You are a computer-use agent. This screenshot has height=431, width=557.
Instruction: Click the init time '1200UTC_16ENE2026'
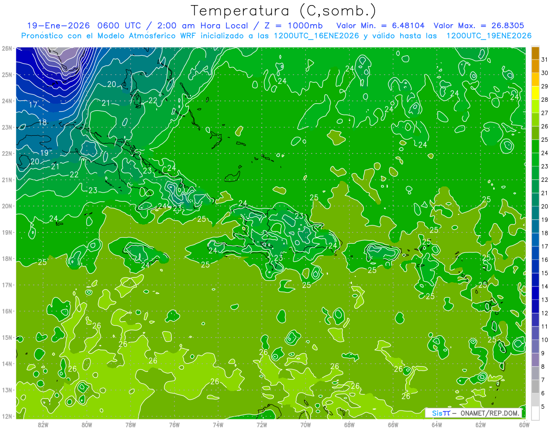pyautogui.click(x=317, y=36)
